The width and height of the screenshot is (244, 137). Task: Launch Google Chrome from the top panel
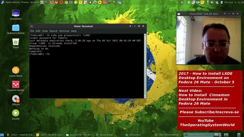(x=66, y=2)
